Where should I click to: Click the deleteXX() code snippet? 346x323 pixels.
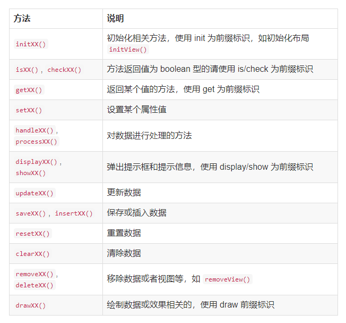point(34,285)
